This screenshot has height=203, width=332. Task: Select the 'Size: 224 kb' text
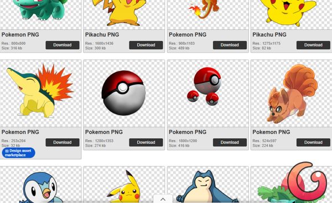click(x=263, y=145)
